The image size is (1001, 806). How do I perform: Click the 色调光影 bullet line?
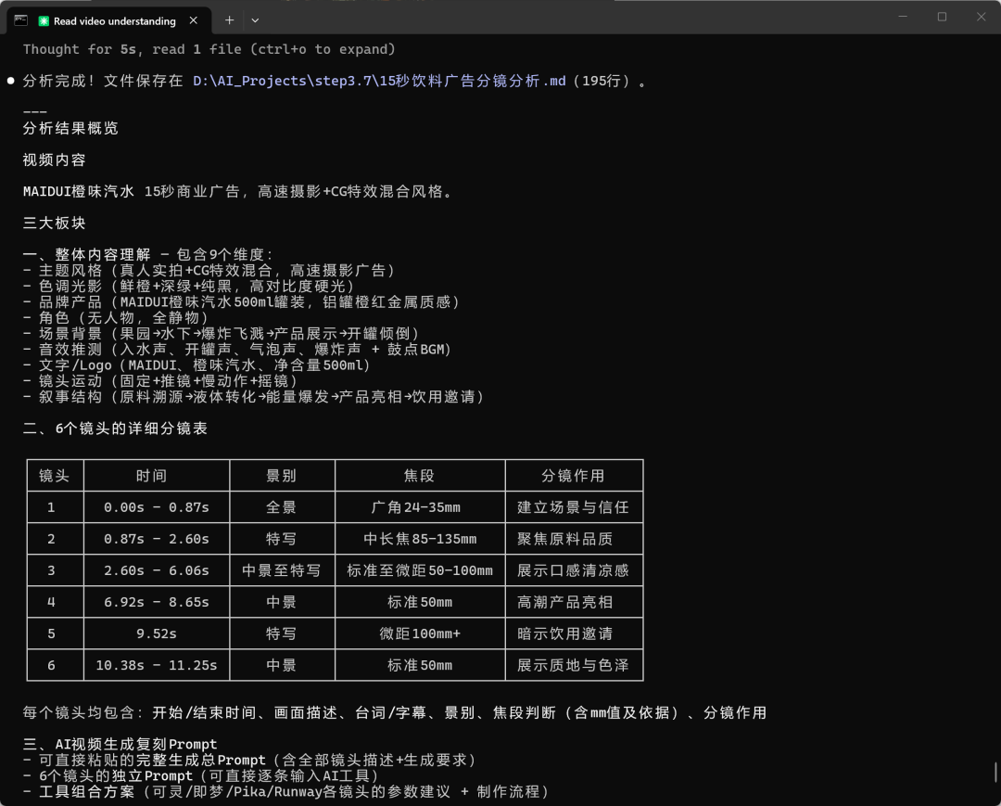click(x=189, y=286)
